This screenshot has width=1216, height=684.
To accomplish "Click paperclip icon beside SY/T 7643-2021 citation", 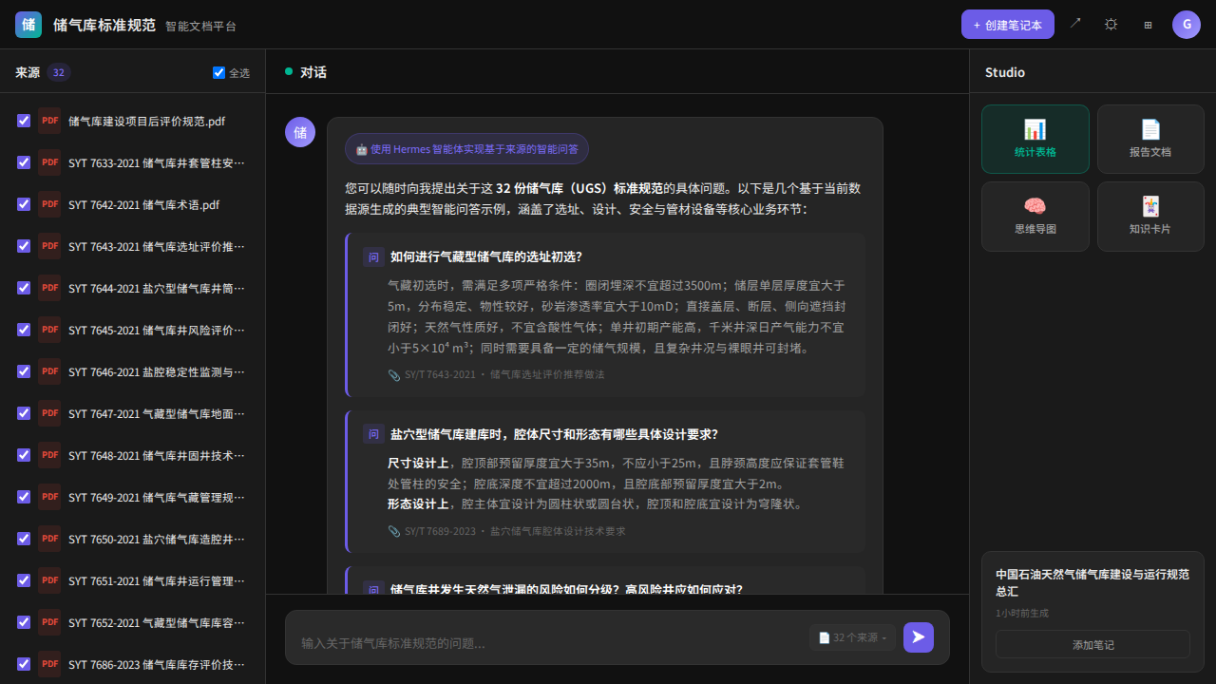I will (x=394, y=374).
